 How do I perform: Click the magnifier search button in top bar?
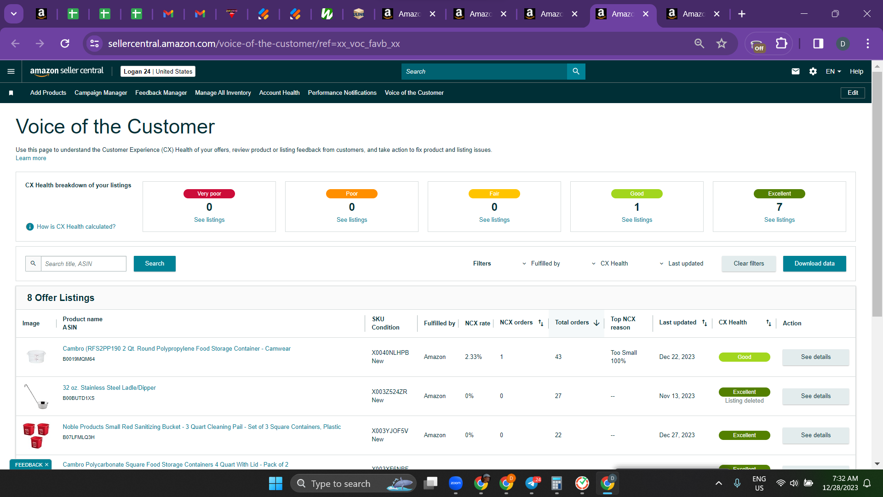pyautogui.click(x=576, y=71)
